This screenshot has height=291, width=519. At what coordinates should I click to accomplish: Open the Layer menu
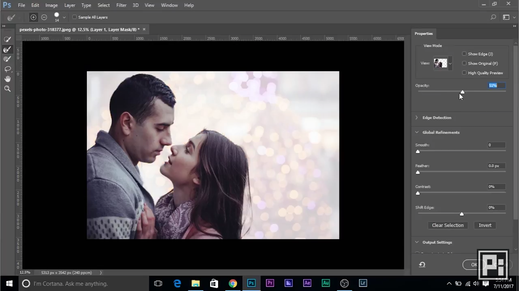[70, 5]
